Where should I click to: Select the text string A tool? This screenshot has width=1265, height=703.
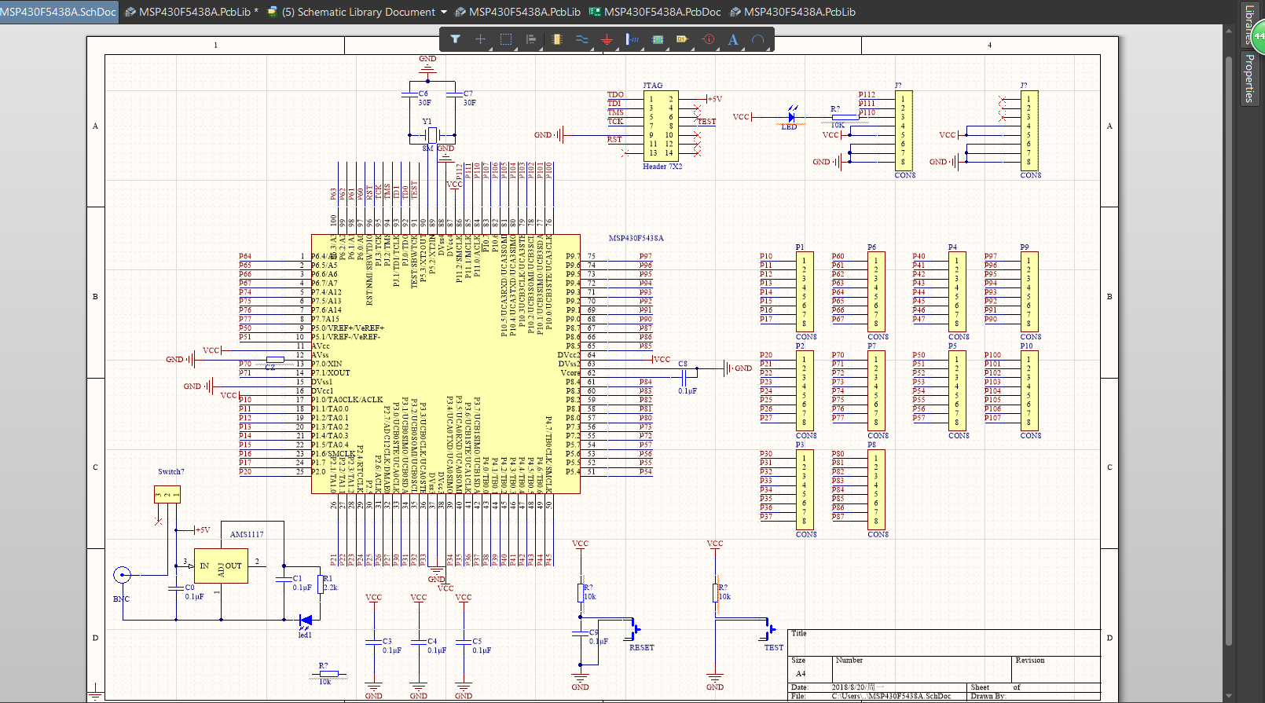[x=733, y=39]
